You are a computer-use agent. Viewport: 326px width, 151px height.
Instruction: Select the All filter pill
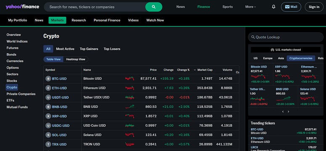pyautogui.click(x=48, y=49)
